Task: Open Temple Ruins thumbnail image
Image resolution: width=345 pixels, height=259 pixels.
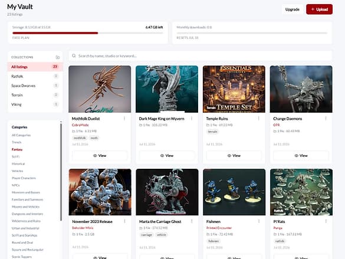Action: pyautogui.click(x=234, y=89)
